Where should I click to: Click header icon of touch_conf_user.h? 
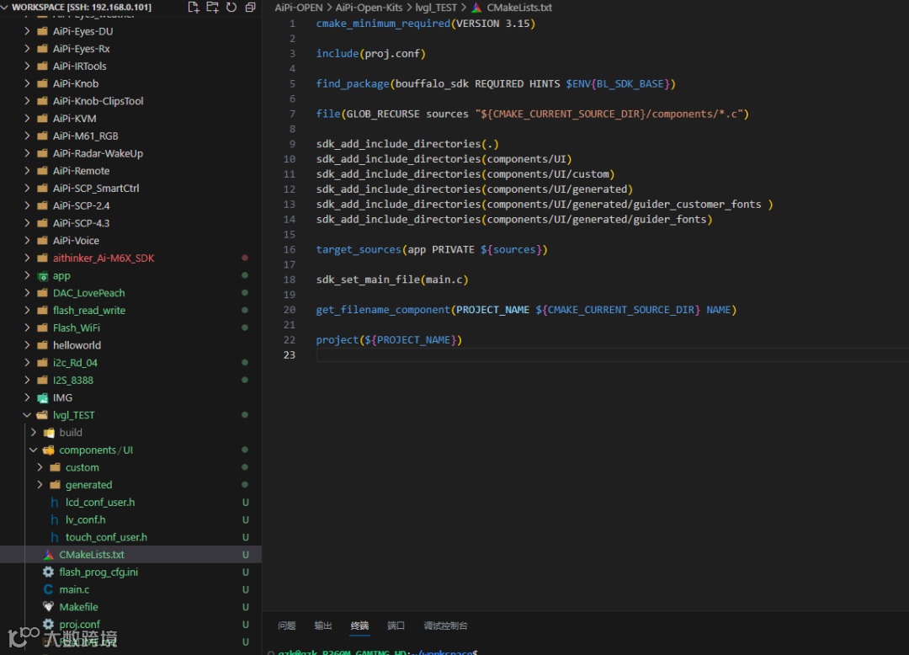coord(55,537)
